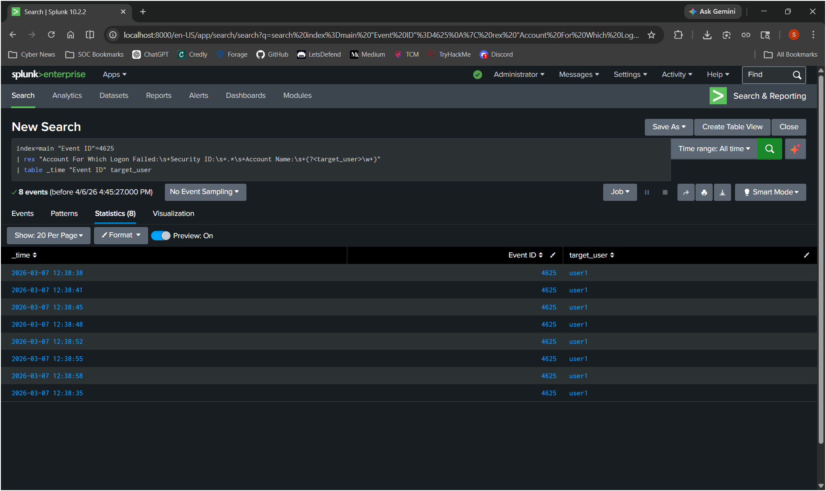
Task: Click the page vertical scrollbar
Action: click(x=821, y=258)
